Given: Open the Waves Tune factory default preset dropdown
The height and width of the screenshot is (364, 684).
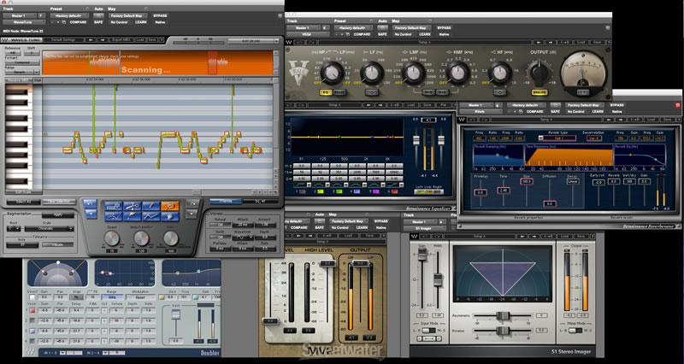Looking at the screenshot, I should pos(69,16).
